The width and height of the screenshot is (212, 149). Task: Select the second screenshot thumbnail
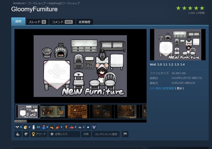pyautogui.click(x=53, y=111)
